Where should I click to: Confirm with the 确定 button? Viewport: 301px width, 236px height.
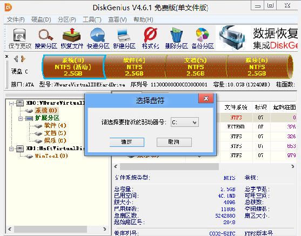click(x=126, y=142)
